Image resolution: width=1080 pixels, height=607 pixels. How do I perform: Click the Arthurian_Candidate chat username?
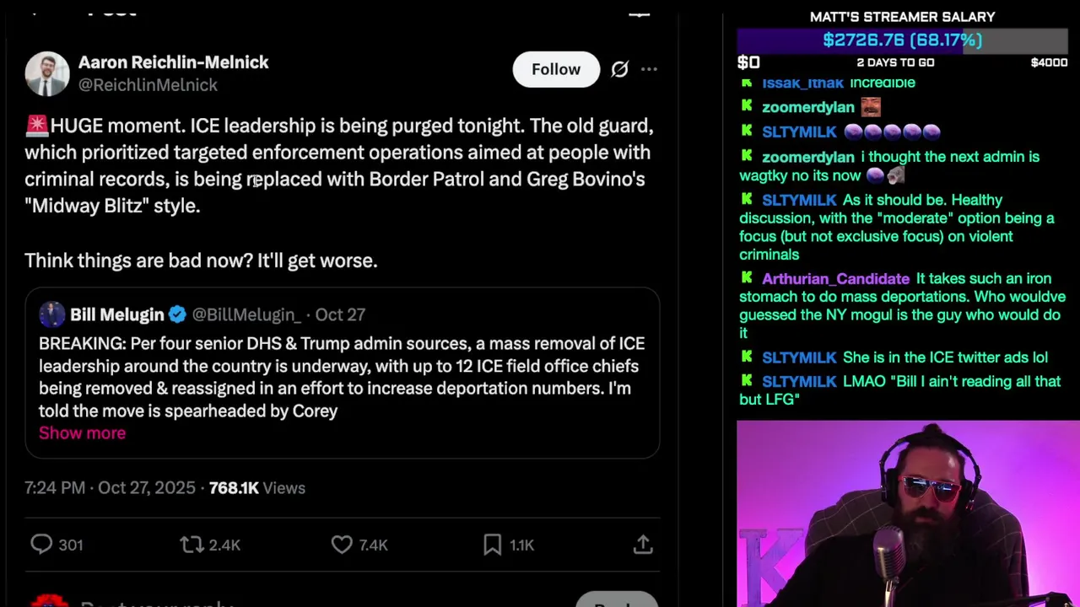[835, 279]
